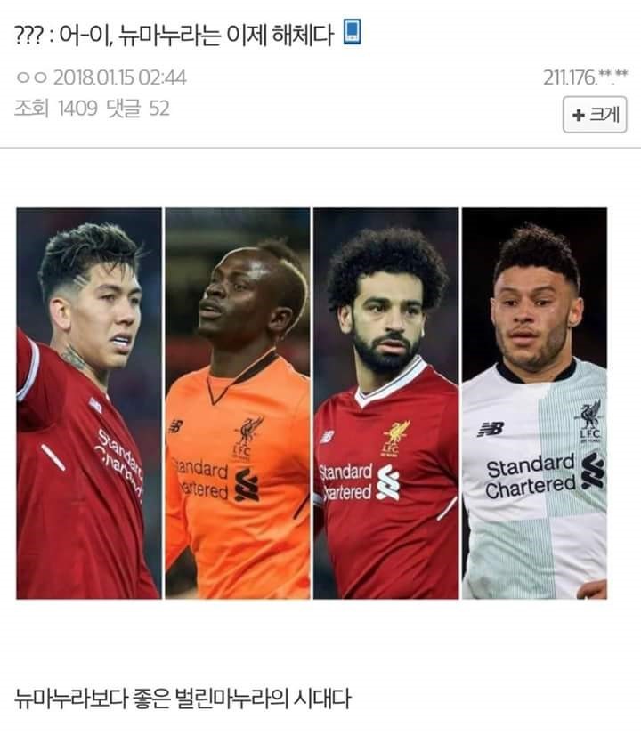Click the New Balance logo on the orange jersey

coord(175,426)
